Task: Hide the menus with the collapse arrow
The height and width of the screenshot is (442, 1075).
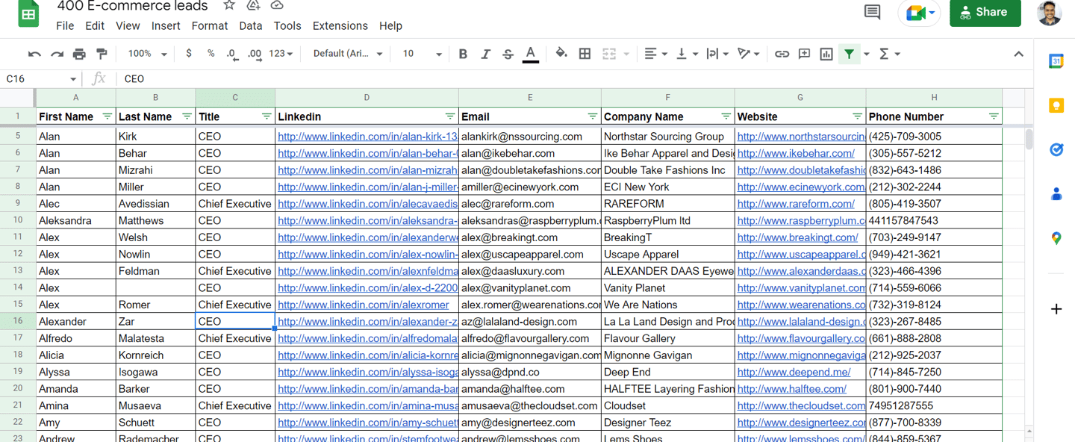Action: (x=1018, y=54)
